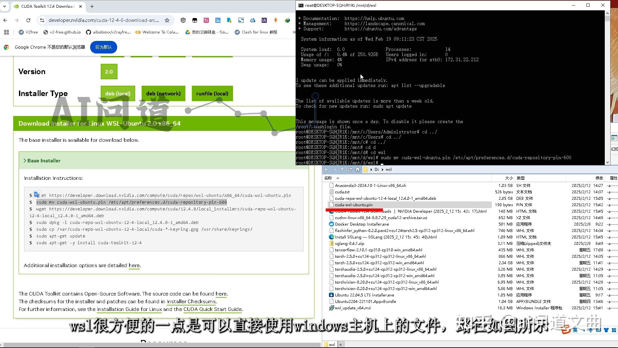618x348 pixels.
Task: Open the pink translate extension icon
Action: [206, 20]
